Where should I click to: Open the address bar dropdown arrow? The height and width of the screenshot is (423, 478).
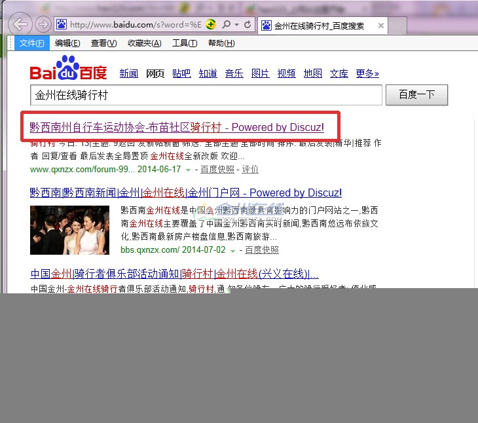(x=236, y=25)
